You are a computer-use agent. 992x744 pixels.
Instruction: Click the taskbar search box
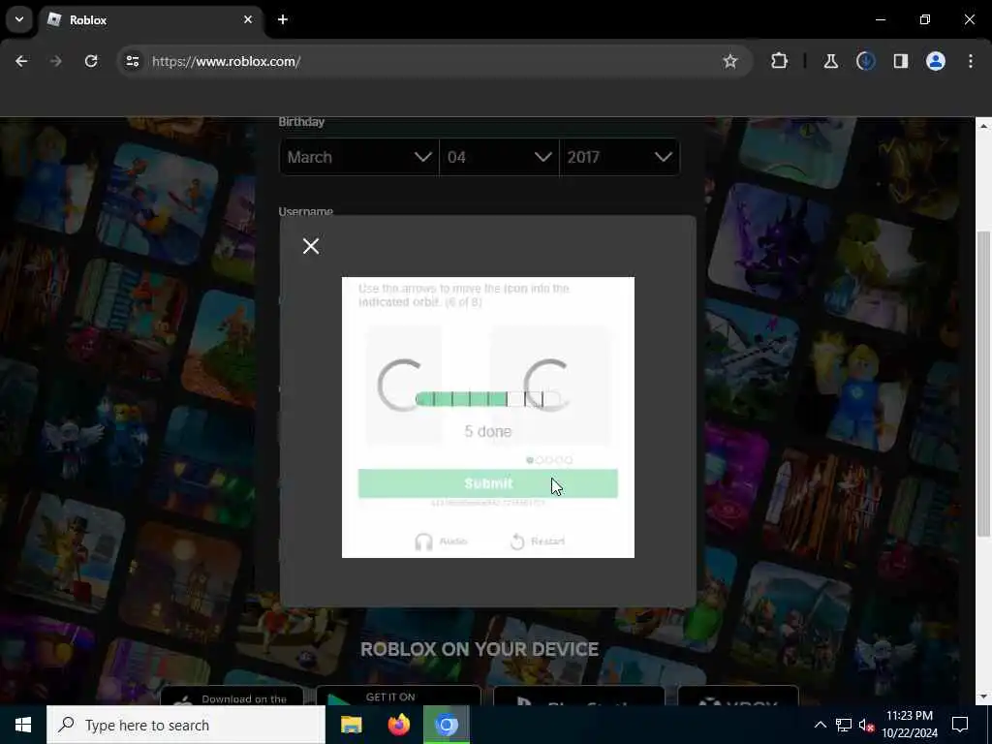[x=186, y=725]
